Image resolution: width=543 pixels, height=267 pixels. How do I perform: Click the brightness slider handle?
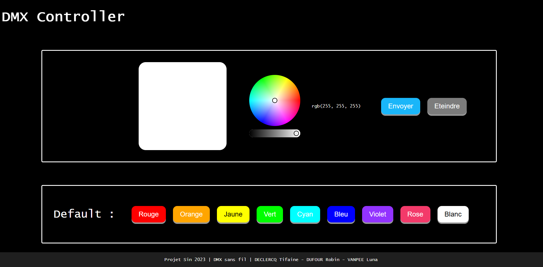coord(296,133)
